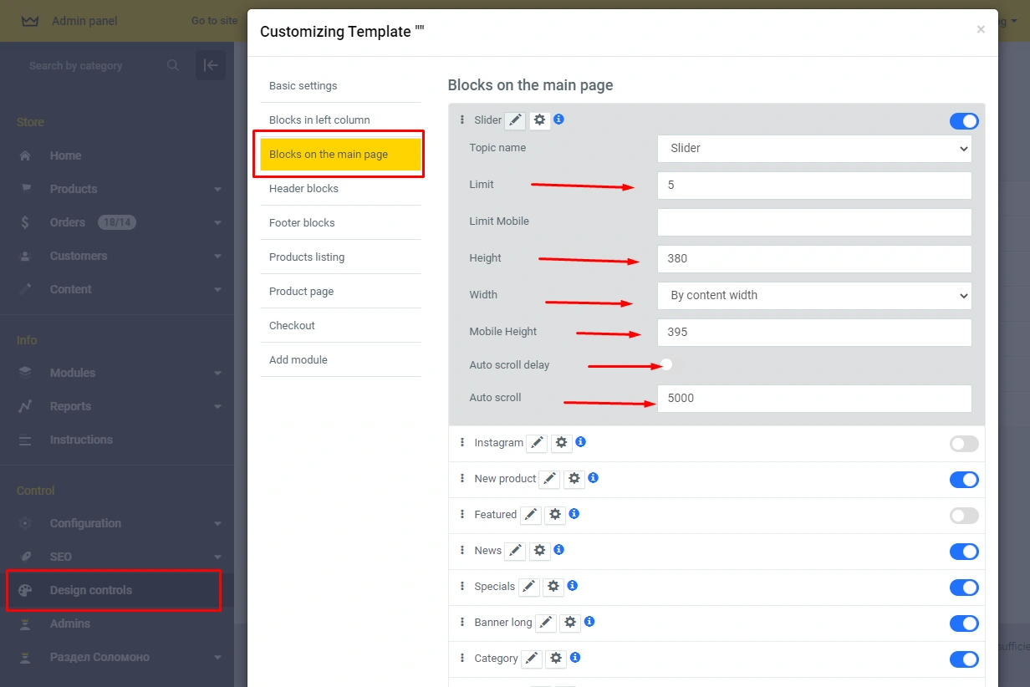Open the Width dropdown showing By content width
1030x687 pixels.
pyautogui.click(x=813, y=295)
